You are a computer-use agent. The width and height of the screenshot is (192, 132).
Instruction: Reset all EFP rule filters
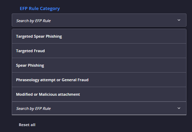click(x=27, y=125)
